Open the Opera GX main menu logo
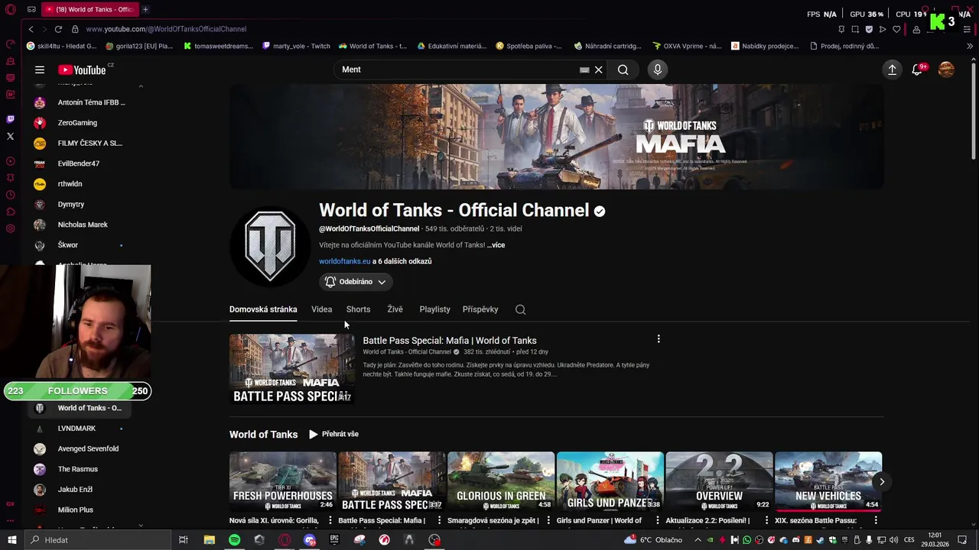This screenshot has width=979, height=550. pos(11,9)
